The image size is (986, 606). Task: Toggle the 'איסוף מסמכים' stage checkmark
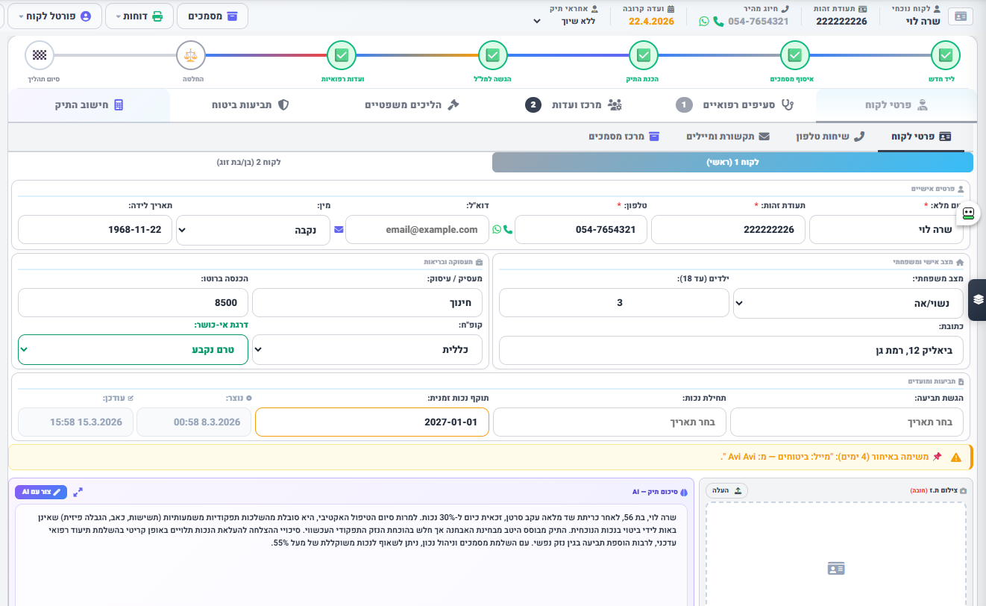[794, 55]
